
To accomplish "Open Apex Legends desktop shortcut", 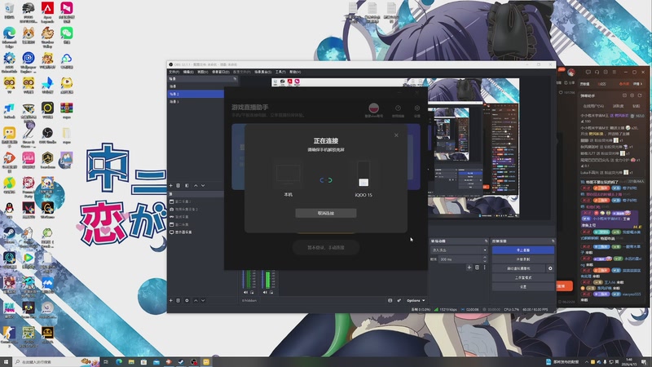I will coord(47,11).
